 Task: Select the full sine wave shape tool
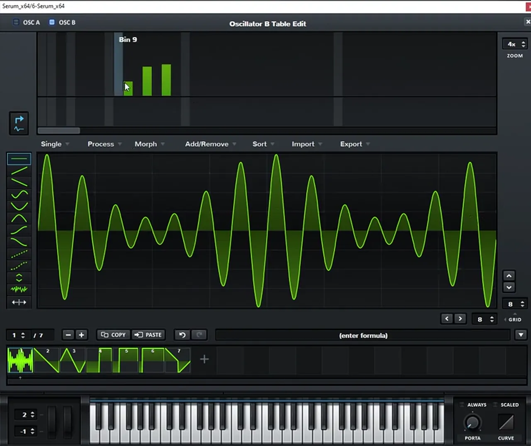coord(19,194)
